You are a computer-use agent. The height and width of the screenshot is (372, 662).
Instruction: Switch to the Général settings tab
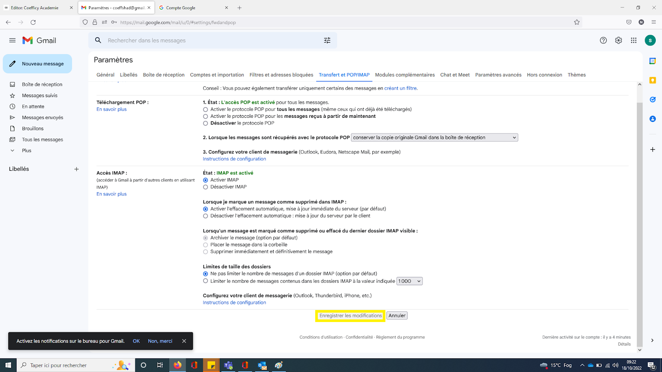[x=106, y=75]
